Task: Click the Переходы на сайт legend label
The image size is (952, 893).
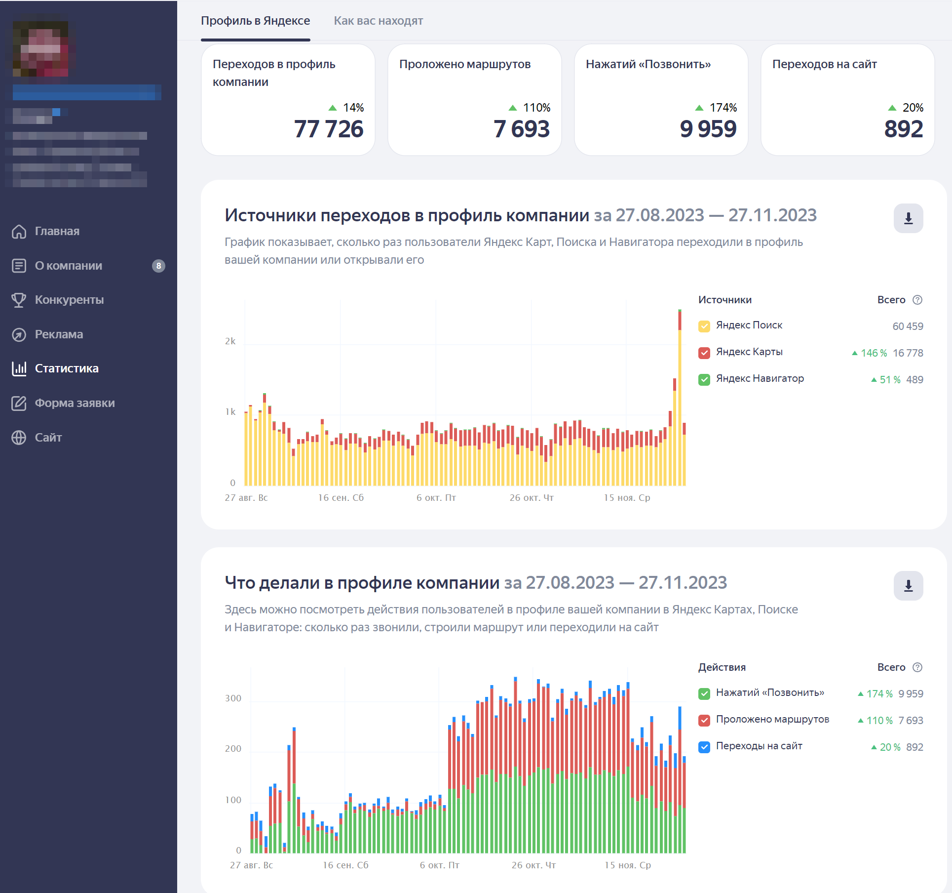Action: pyautogui.click(x=759, y=746)
